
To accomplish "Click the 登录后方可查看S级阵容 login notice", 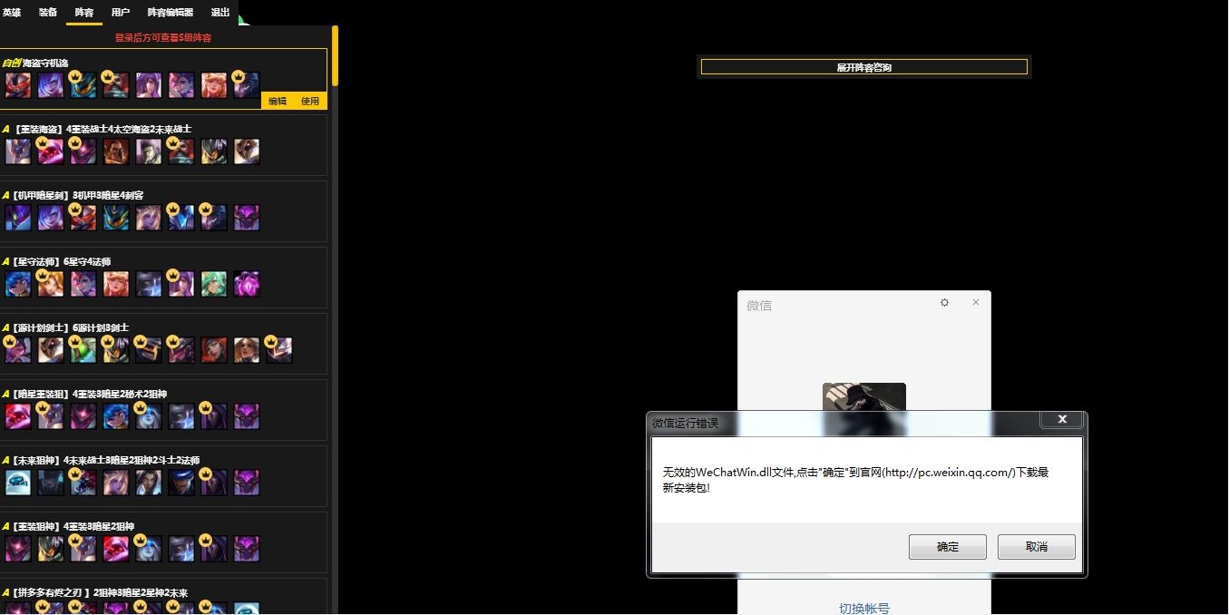I will coord(163,38).
